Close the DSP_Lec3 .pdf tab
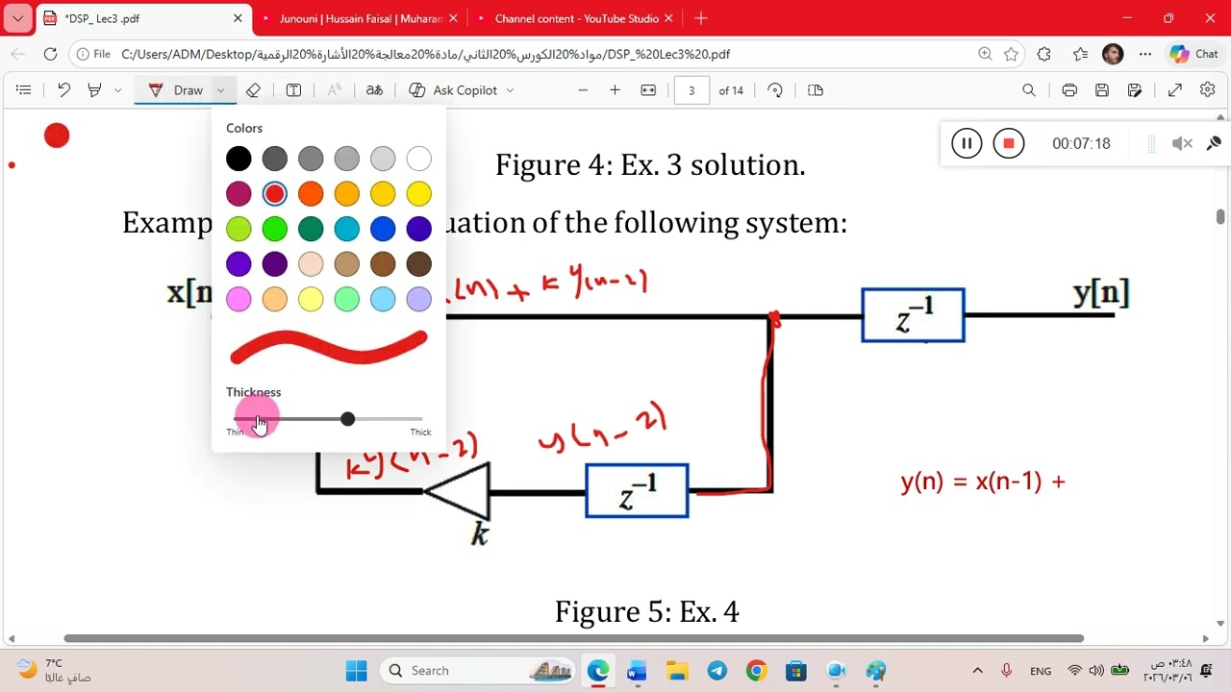Viewport: 1231px width, 692px height. [x=238, y=18]
